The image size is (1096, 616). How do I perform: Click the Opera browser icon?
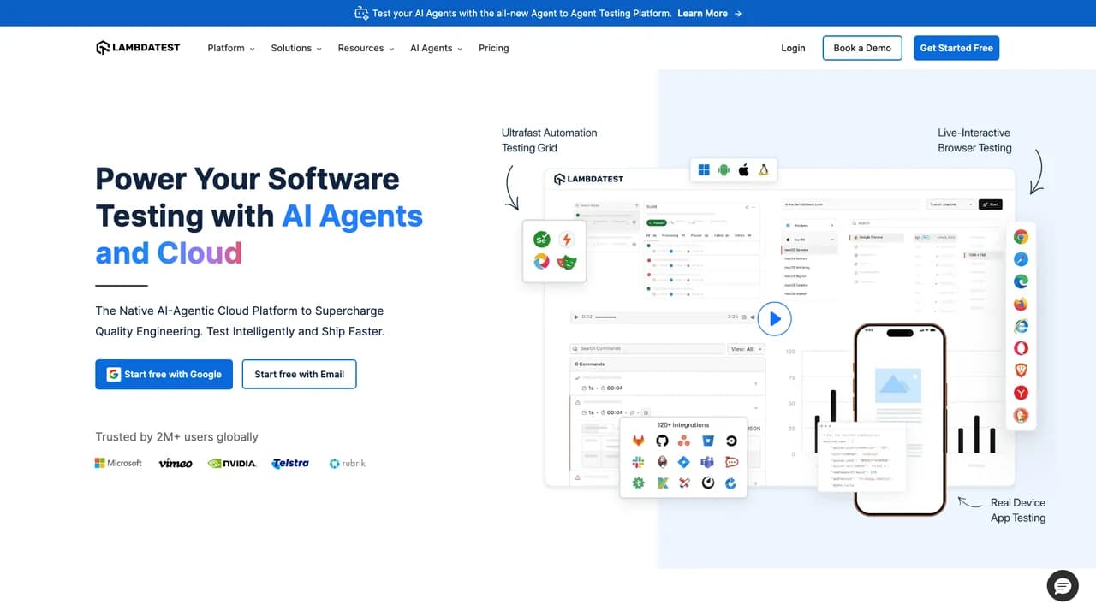point(1021,348)
